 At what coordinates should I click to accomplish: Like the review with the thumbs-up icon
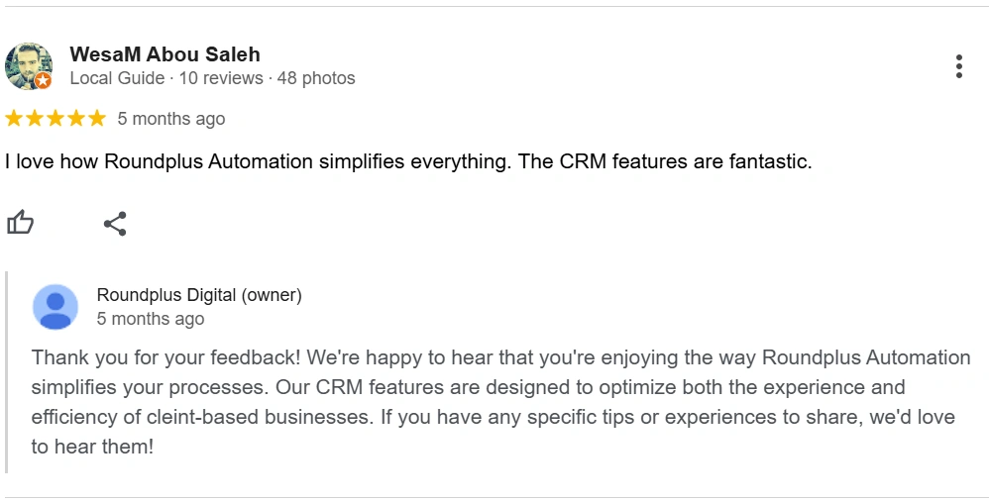coord(20,223)
